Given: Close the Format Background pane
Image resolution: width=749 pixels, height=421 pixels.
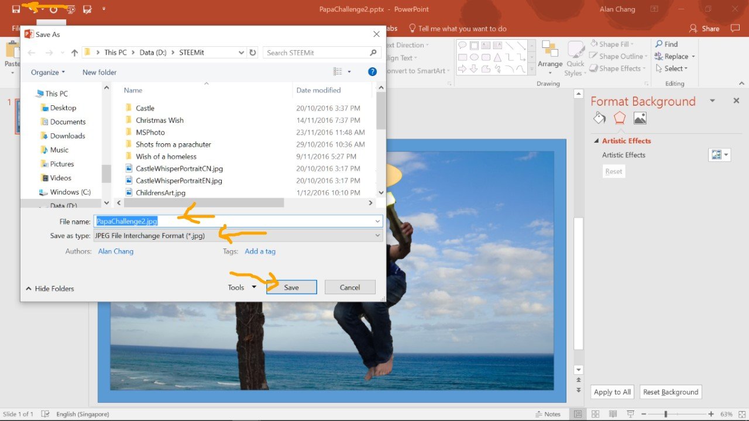Looking at the screenshot, I should pyautogui.click(x=736, y=101).
